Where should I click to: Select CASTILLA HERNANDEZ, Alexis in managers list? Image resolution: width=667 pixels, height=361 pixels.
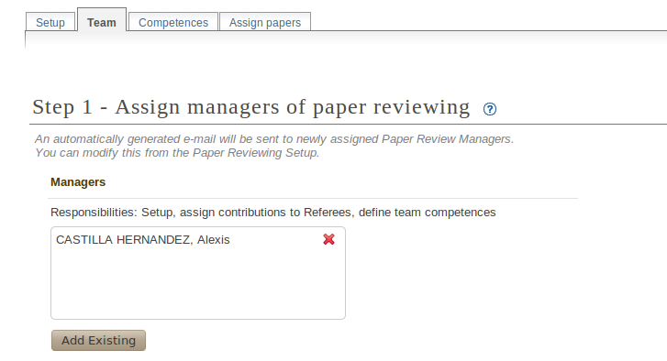tap(143, 239)
